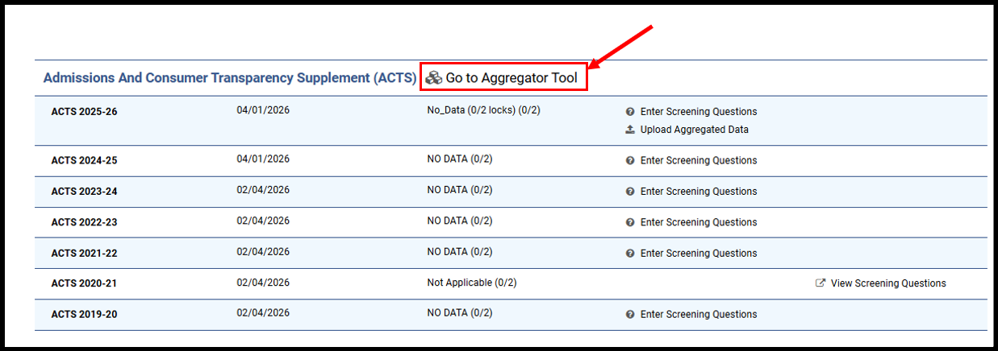Click upload icon beside Upload Aggregated Data
Screen dimensions: 998x351
(x=630, y=130)
